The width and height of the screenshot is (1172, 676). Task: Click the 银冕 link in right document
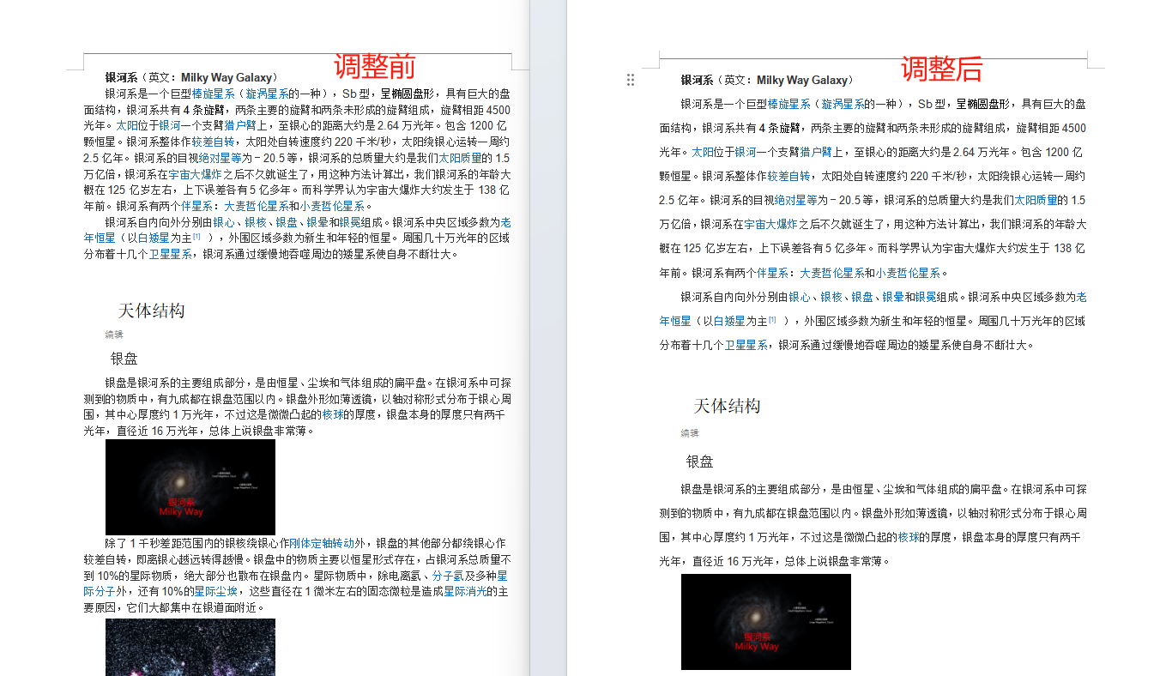point(925,297)
